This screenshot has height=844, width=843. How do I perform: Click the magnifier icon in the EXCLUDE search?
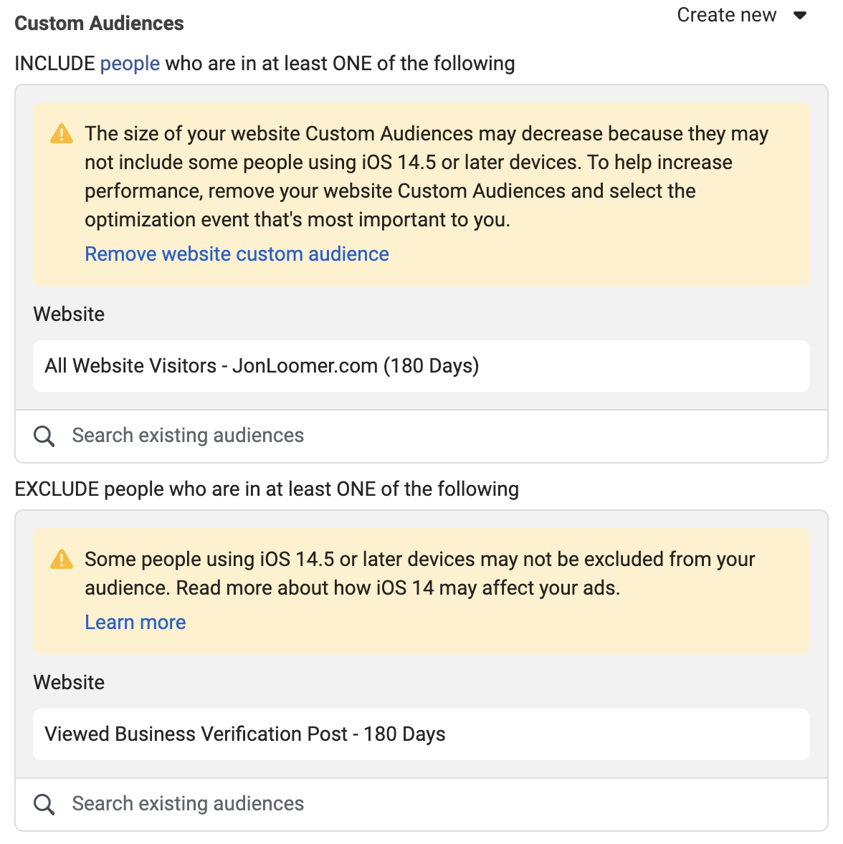coord(44,804)
